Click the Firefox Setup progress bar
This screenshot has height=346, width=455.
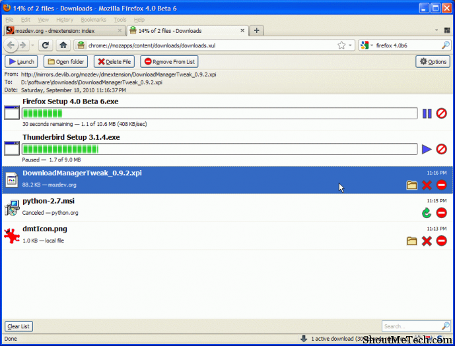[220, 113]
